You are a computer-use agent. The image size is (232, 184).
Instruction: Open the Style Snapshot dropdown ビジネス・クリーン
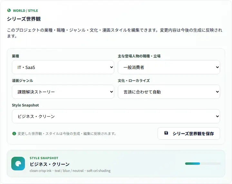click(x=116, y=116)
